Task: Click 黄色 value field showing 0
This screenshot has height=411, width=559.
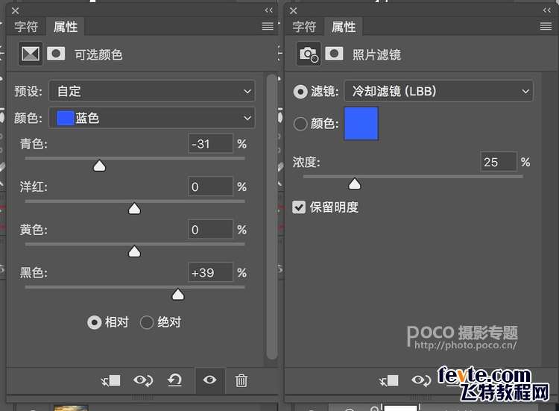Action: [x=210, y=230]
